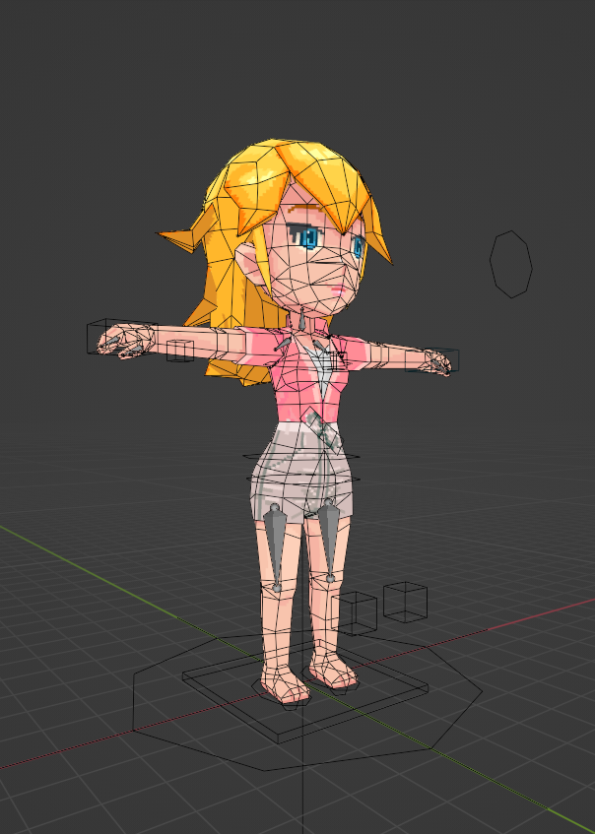595x834 pixels.
Task: Select the neck bone below the chin
Action: click(x=302, y=318)
